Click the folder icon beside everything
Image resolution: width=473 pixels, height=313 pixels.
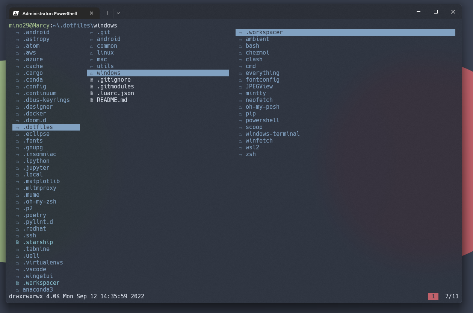[240, 73]
